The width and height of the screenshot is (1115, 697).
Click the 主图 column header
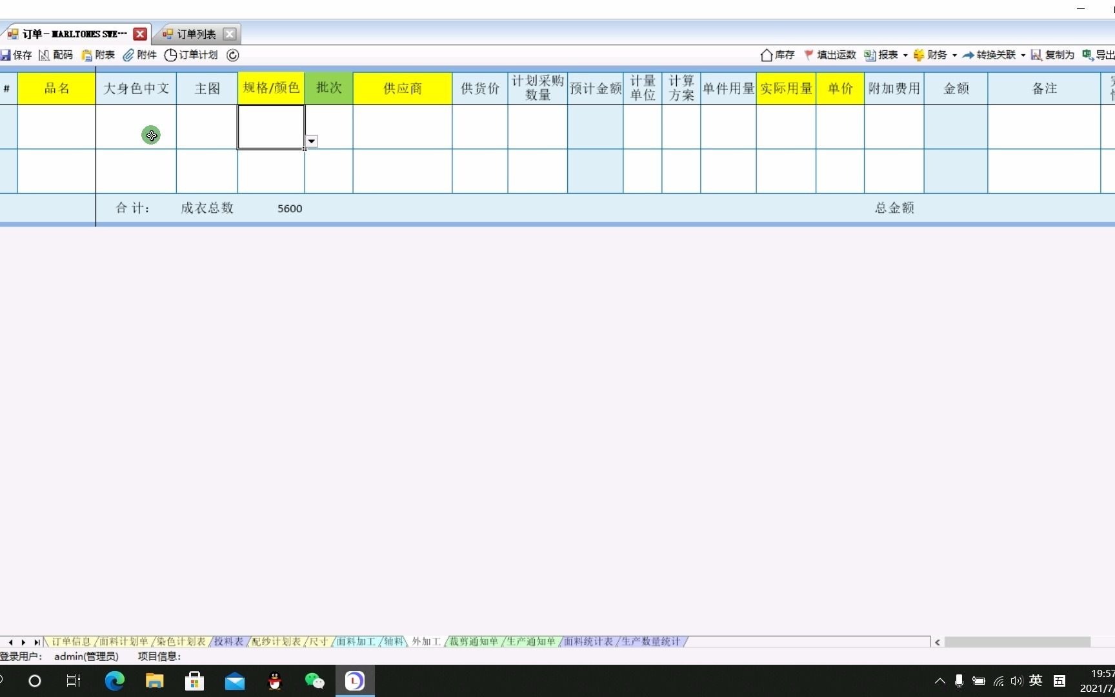[x=207, y=88]
